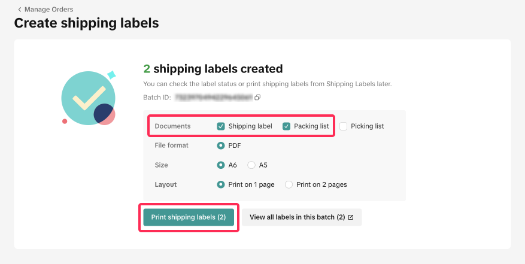Choose the A6 size option
The width and height of the screenshot is (525, 264).
point(221,165)
